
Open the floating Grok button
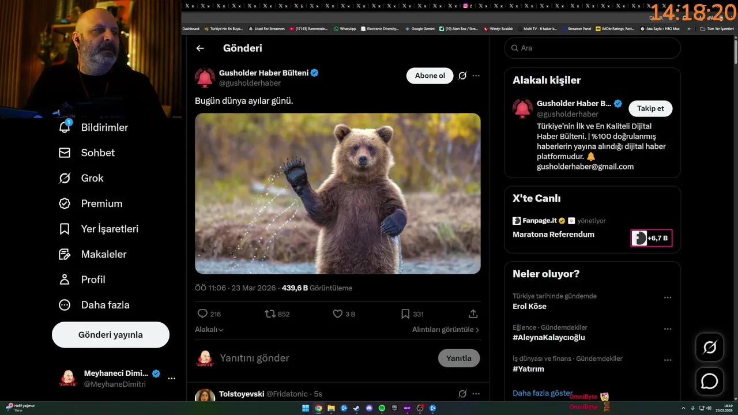pos(710,347)
